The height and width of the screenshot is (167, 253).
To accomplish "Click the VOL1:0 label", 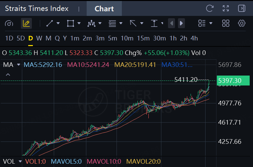I will pos(36,161).
